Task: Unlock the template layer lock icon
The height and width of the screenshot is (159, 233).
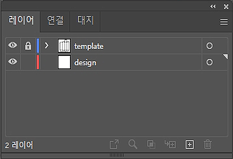Action: click(x=28, y=46)
